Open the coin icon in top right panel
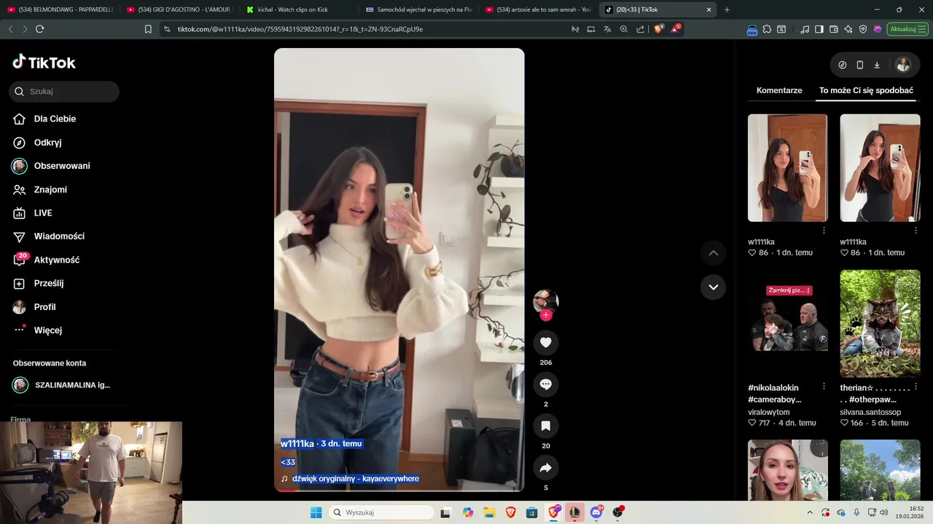This screenshot has width=933, height=524. (843, 65)
